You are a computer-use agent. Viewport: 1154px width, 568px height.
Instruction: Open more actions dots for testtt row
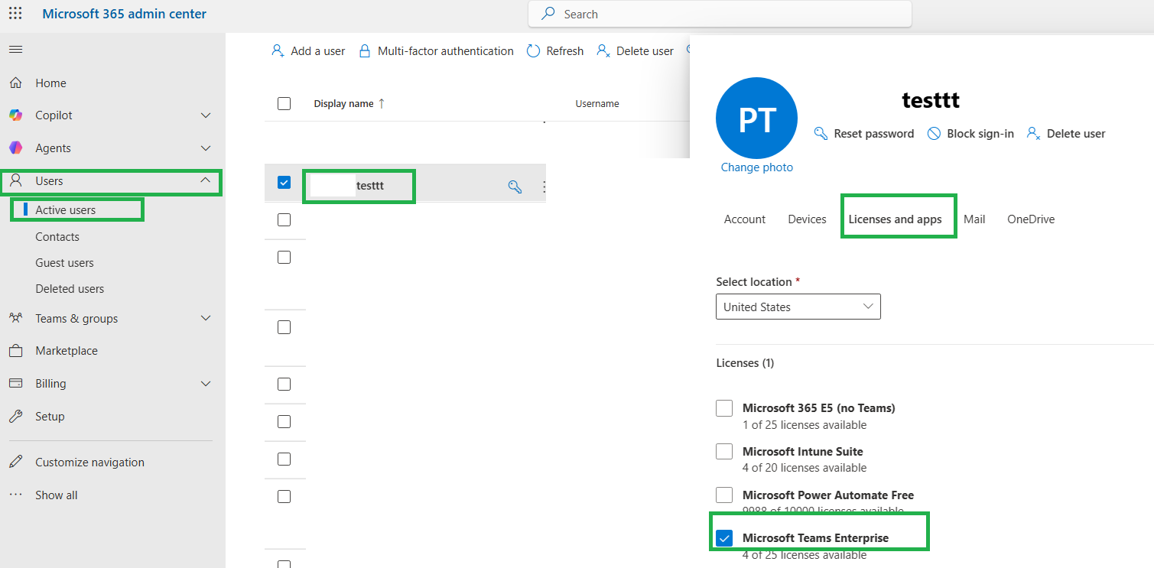(544, 186)
